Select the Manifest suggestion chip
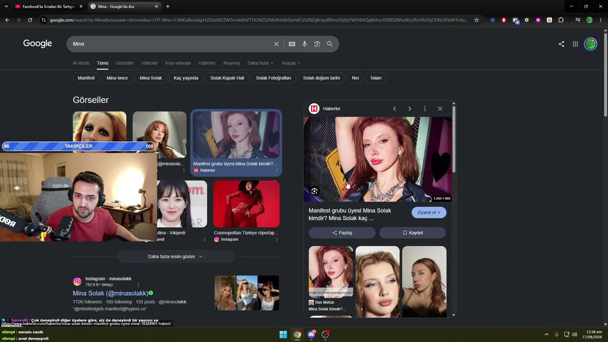 point(86,78)
